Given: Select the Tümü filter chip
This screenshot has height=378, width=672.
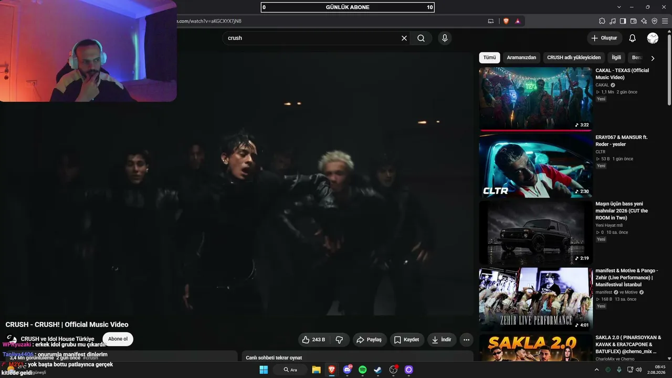Looking at the screenshot, I should click(x=489, y=58).
